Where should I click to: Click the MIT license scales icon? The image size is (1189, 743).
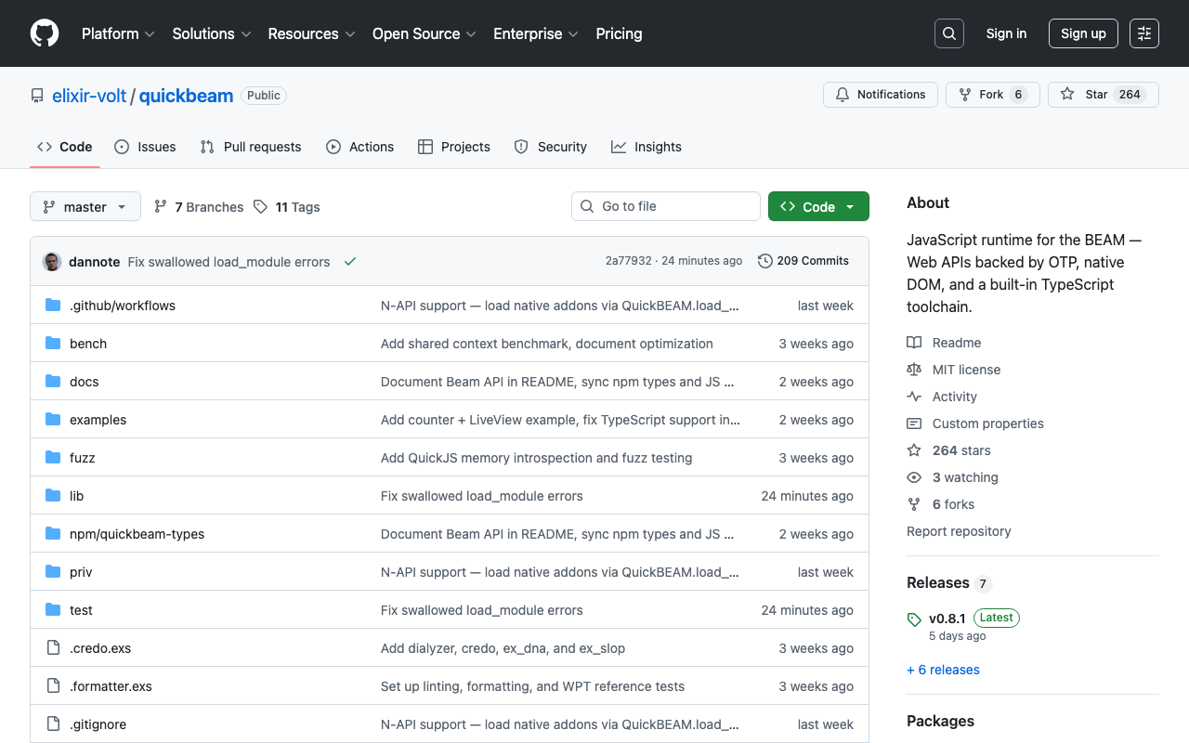[x=915, y=370]
